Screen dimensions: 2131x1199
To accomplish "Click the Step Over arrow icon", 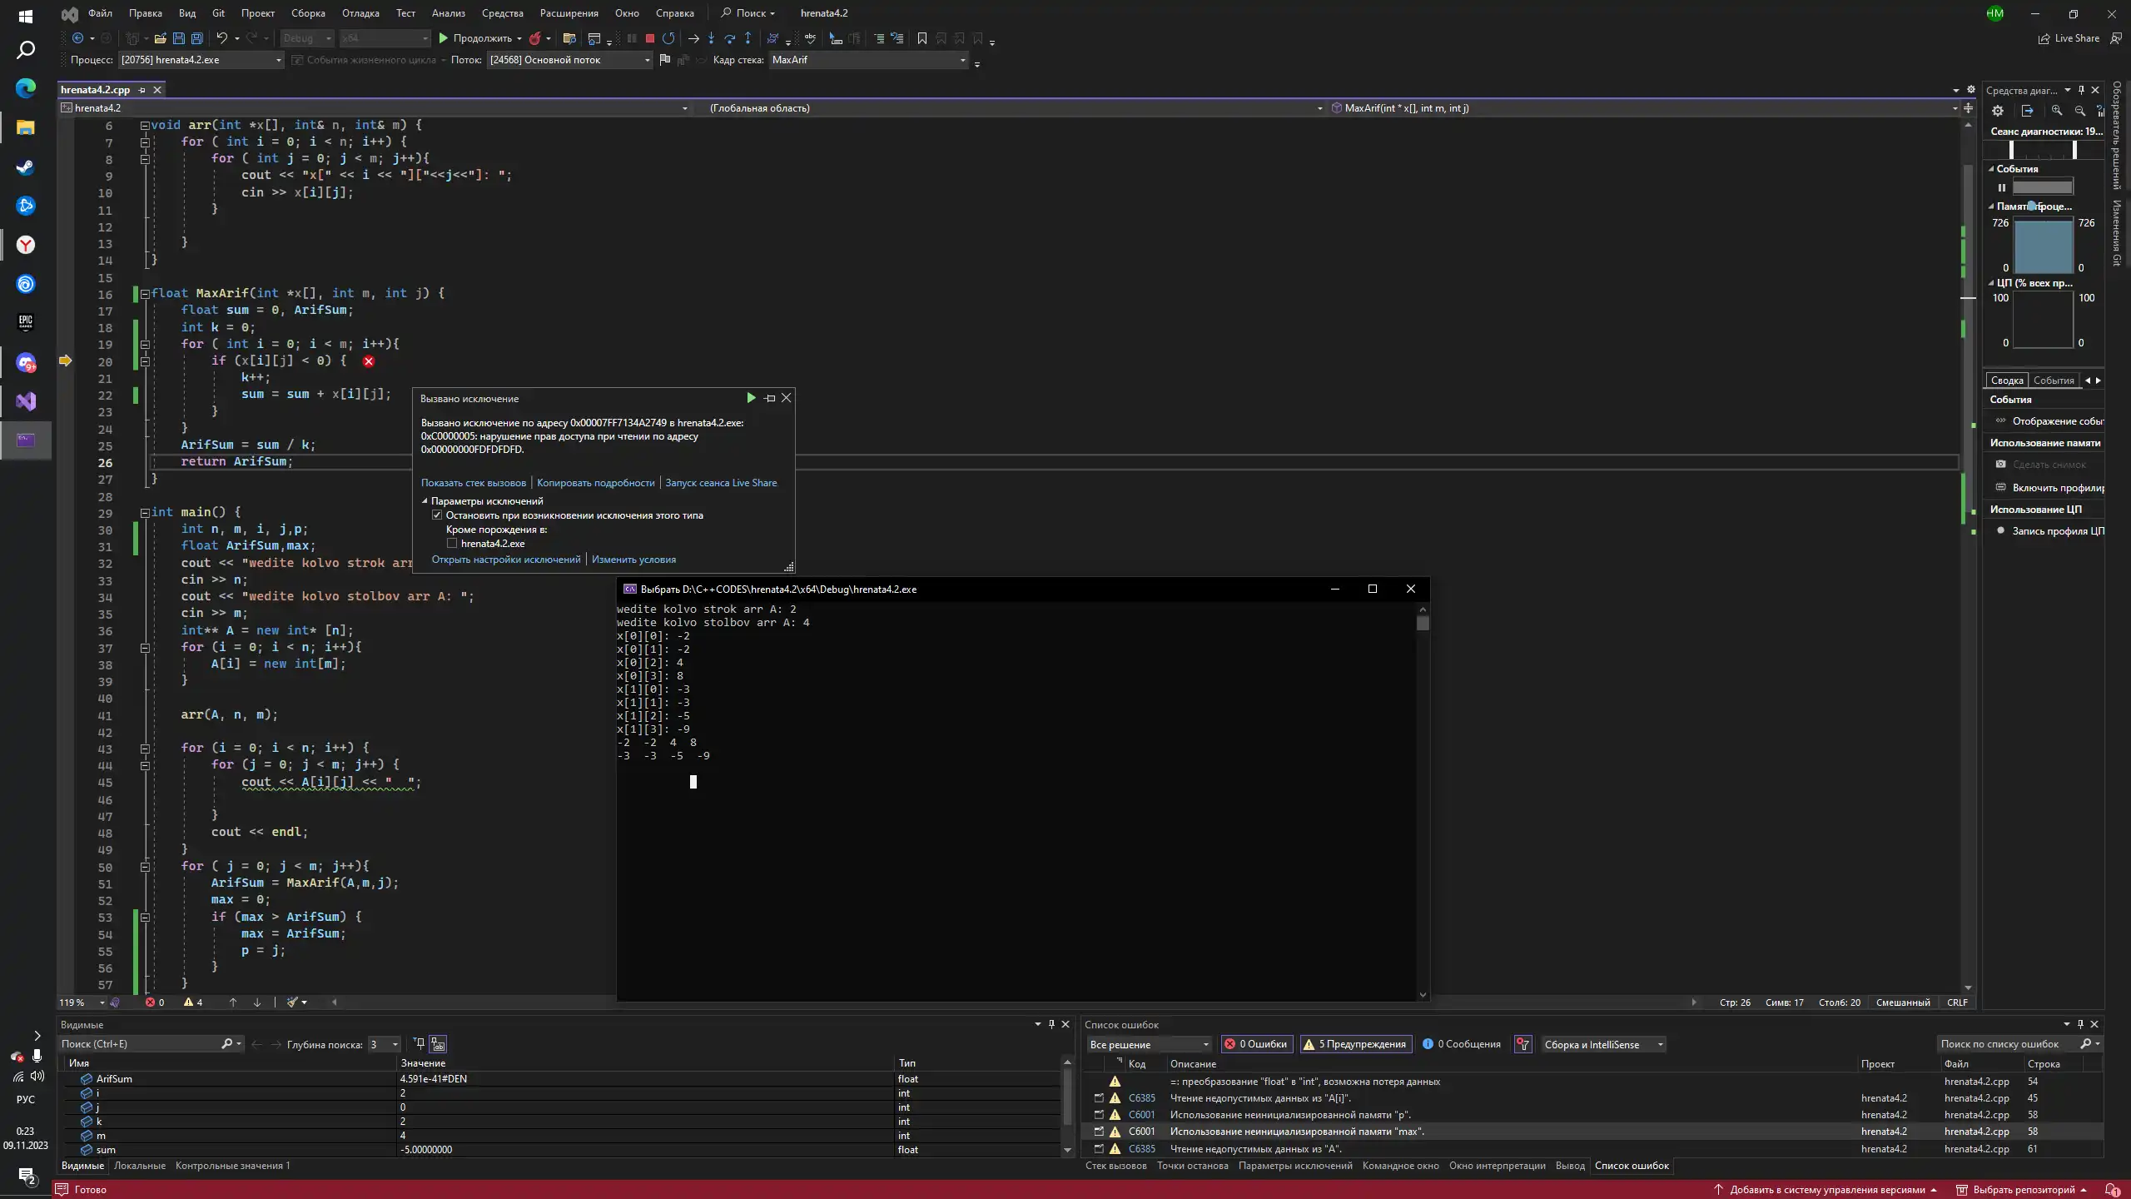I will click(x=729, y=38).
